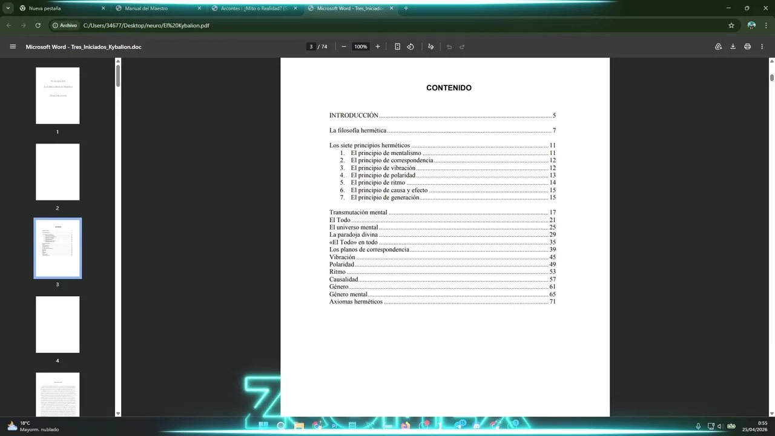Image resolution: width=775 pixels, height=436 pixels.
Task: Click the Género mental line
Action: (443, 294)
